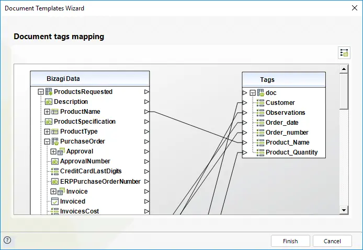Screen dimensions: 363x250
Task: Click the ProductsRequested collection icon
Action: pyautogui.click(x=49, y=92)
